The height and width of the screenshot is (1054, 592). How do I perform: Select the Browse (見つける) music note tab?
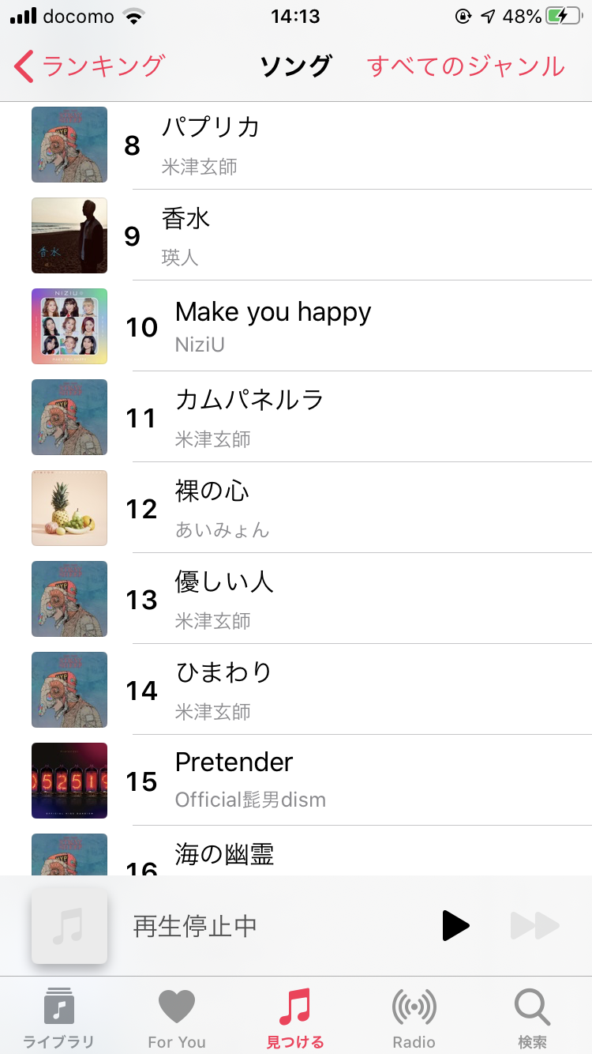295,1017
